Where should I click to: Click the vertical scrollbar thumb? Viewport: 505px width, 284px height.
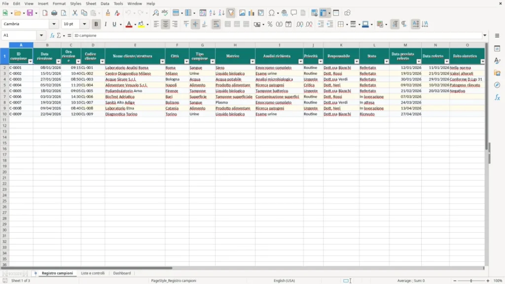click(487, 97)
